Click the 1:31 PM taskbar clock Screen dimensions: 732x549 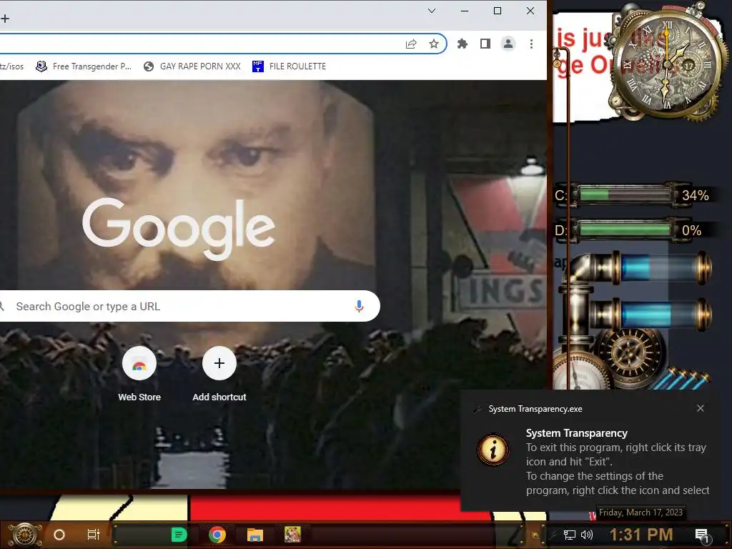click(641, 535)
